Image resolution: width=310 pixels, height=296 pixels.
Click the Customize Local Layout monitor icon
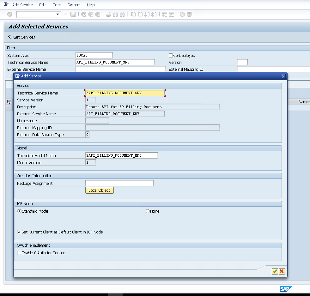click(x=189, y=14)
